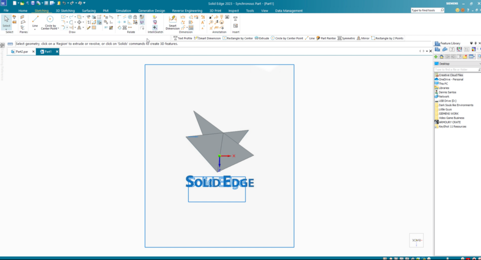The height and width of the screenshot is (260, 481).
Task: Select This PC in the Feature Library
Action: 441,84
